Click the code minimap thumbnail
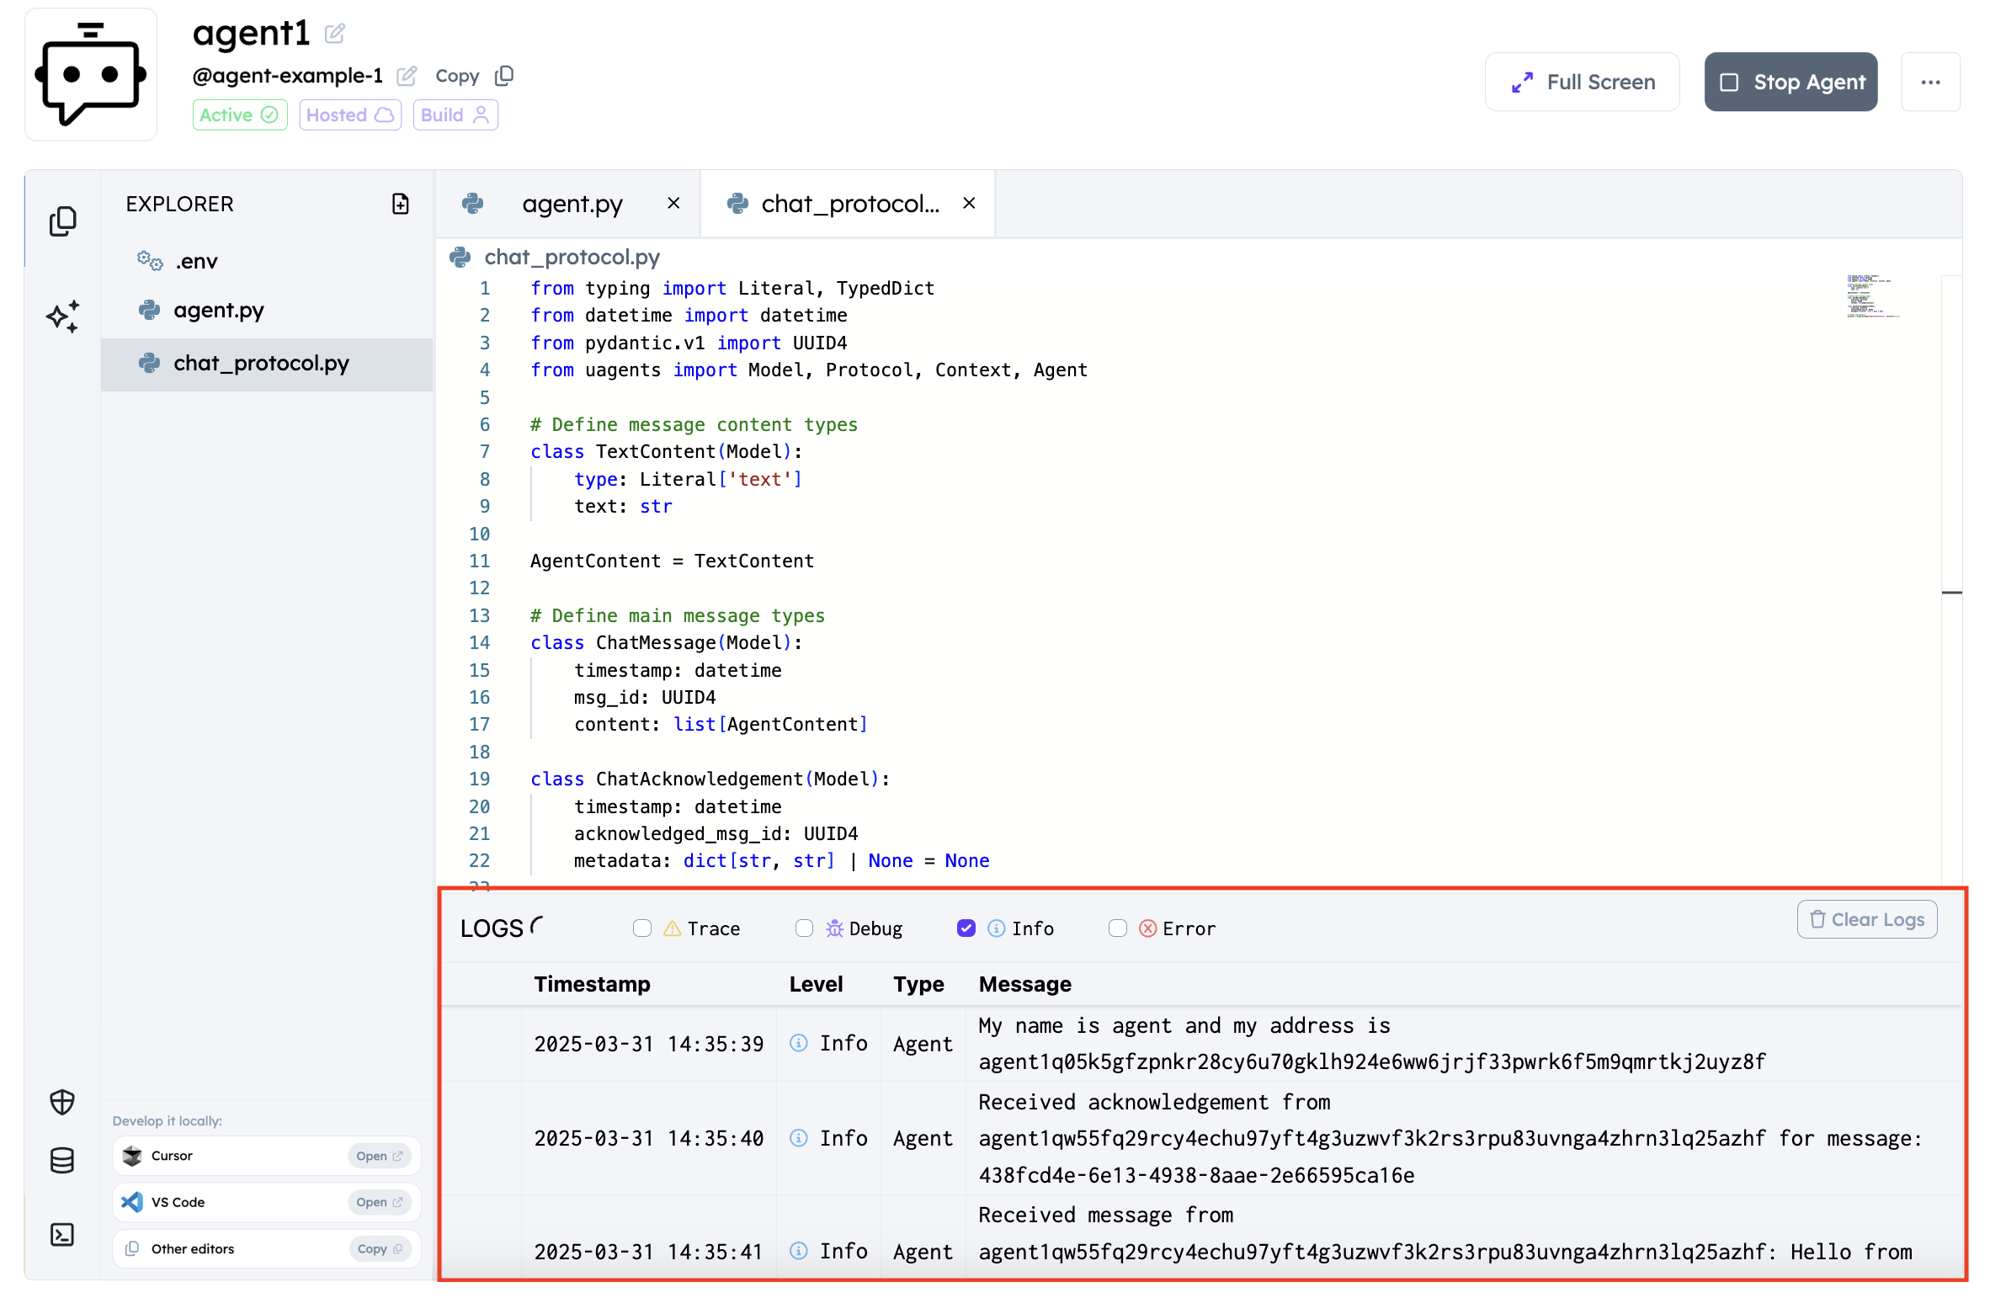Screen dimensions: 1990x1298 1872,295
